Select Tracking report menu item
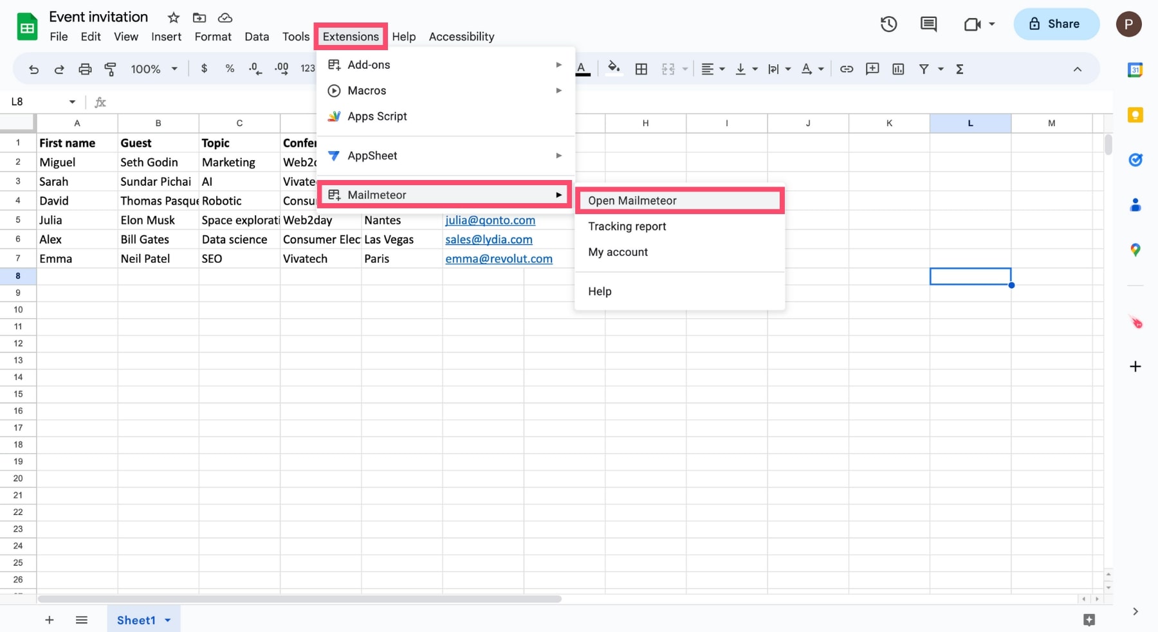The height and width of the screenshot is (632, 1158). (x=679, y=226)
